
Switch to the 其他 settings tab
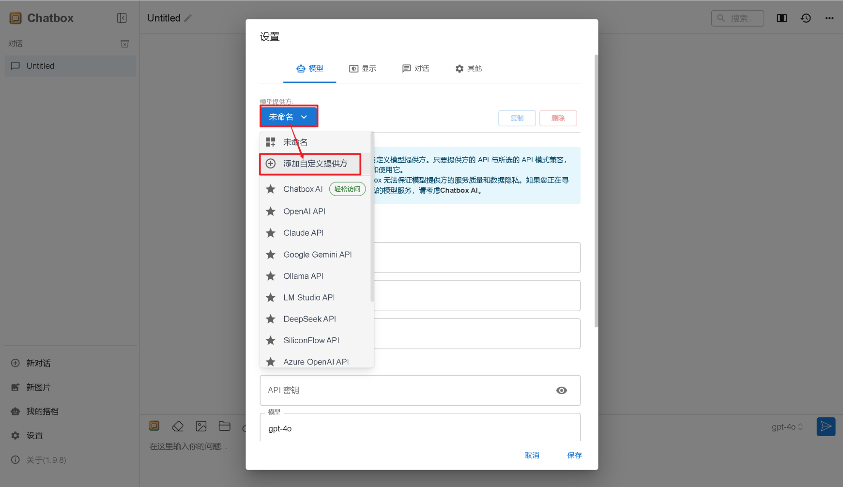pyautogui.click(x=468, y=69)
